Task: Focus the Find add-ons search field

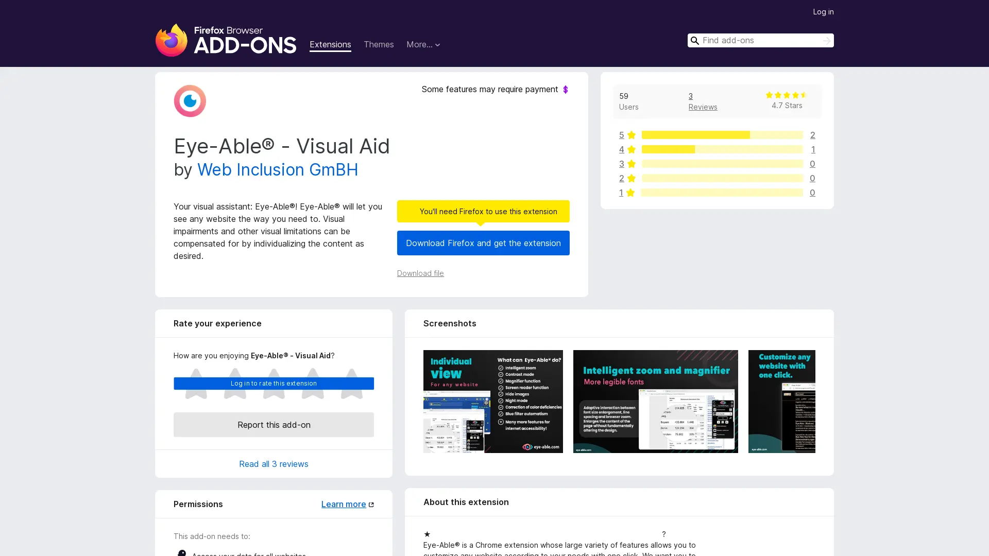Action: 757,41
